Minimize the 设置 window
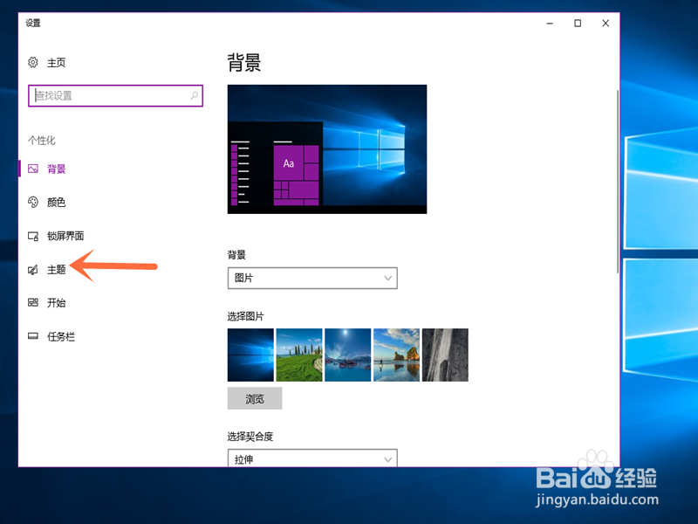Image resolution: width=698 pixels, height=524 pixels. click(550, 24)
